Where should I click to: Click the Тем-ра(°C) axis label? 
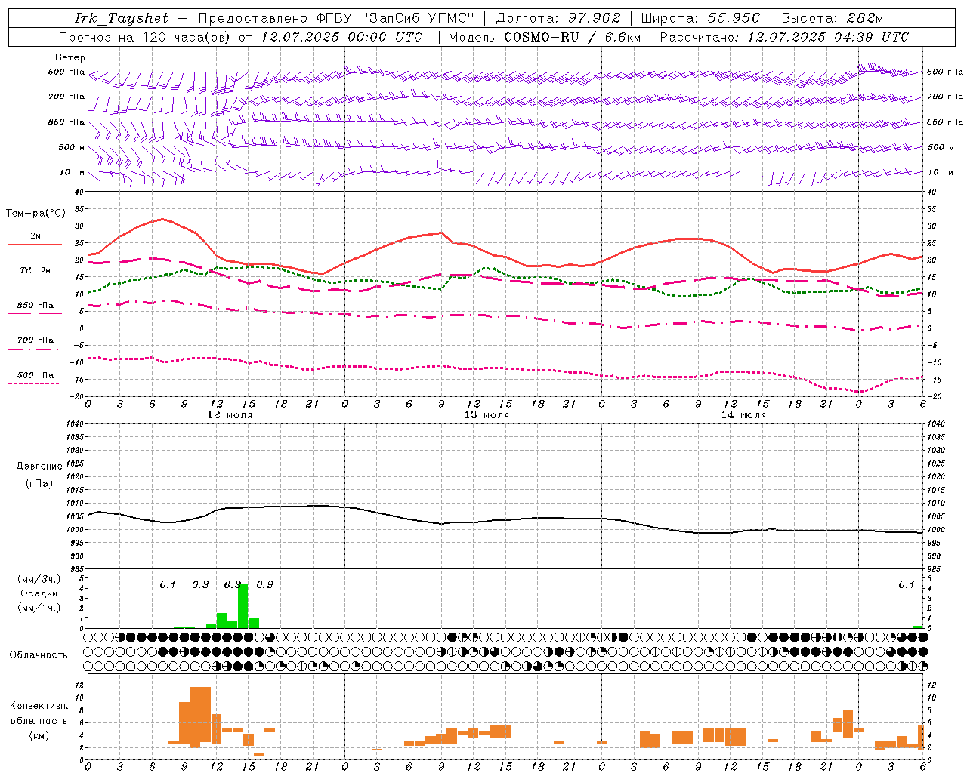pos(36,214)
